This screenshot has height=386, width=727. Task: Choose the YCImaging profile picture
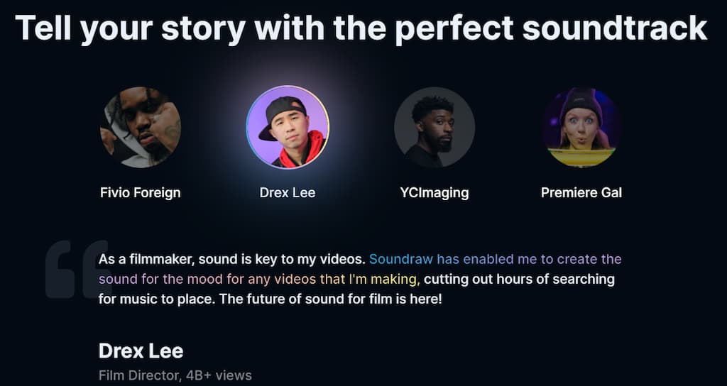point(434,127)
